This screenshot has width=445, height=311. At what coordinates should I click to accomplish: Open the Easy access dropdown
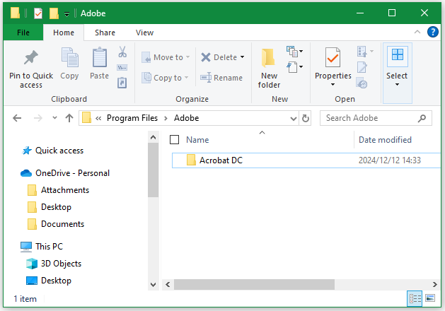tap(294, 67)
